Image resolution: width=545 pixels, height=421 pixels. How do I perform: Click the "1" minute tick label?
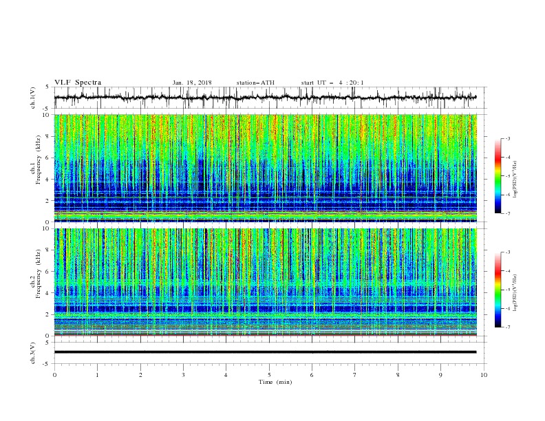pyautogui.click(x=97, y=375)
